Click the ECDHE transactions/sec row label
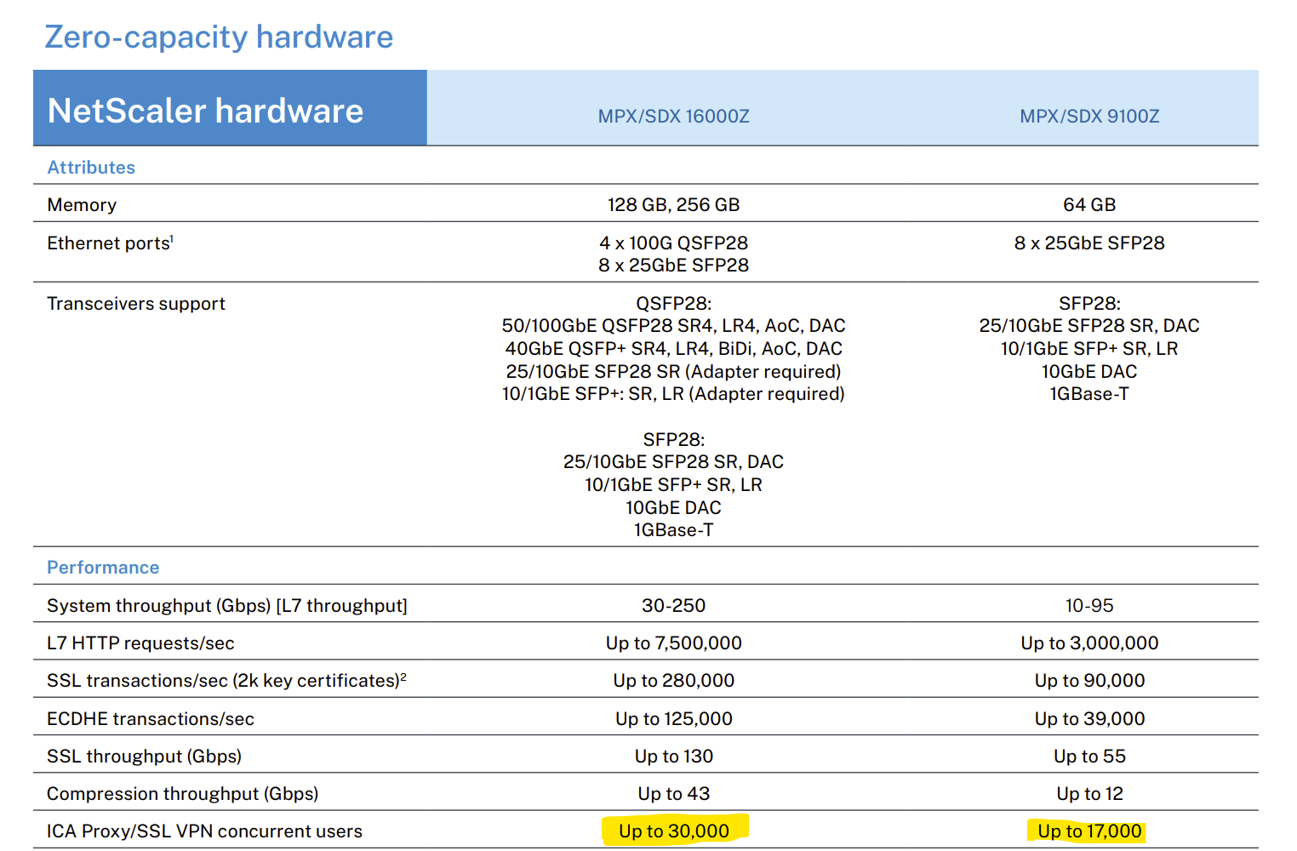 pyautogui.click(x=150, y=718)
